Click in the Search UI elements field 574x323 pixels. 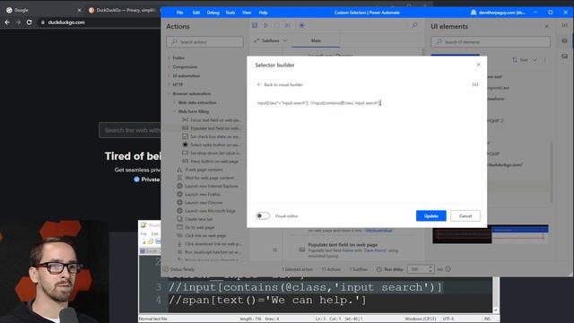click(x=491, y=42)
